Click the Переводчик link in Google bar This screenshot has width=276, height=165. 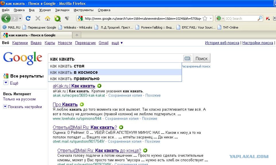(x=85, y=43)
